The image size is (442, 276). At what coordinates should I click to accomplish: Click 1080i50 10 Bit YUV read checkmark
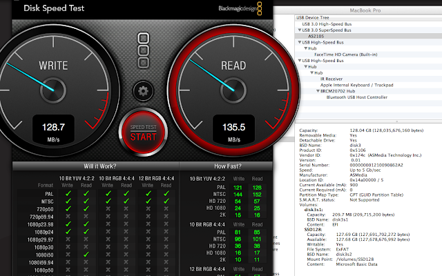point(86,255)
